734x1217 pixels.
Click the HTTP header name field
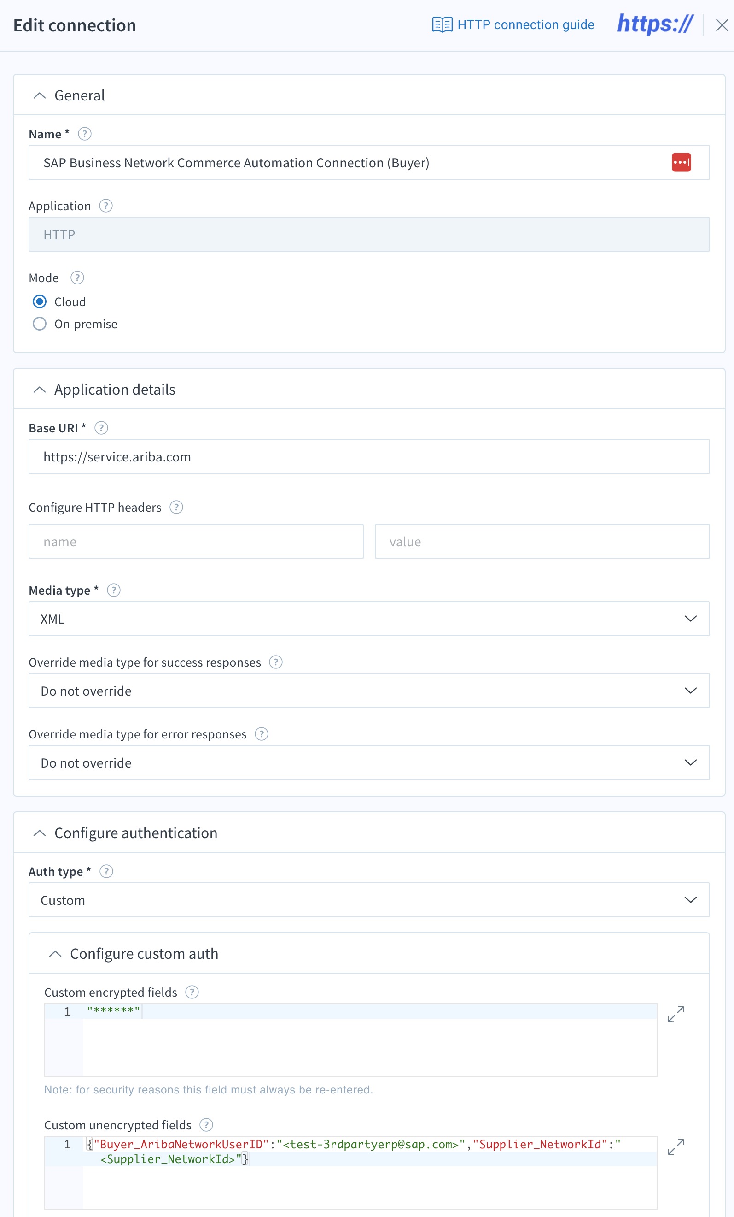196,542
